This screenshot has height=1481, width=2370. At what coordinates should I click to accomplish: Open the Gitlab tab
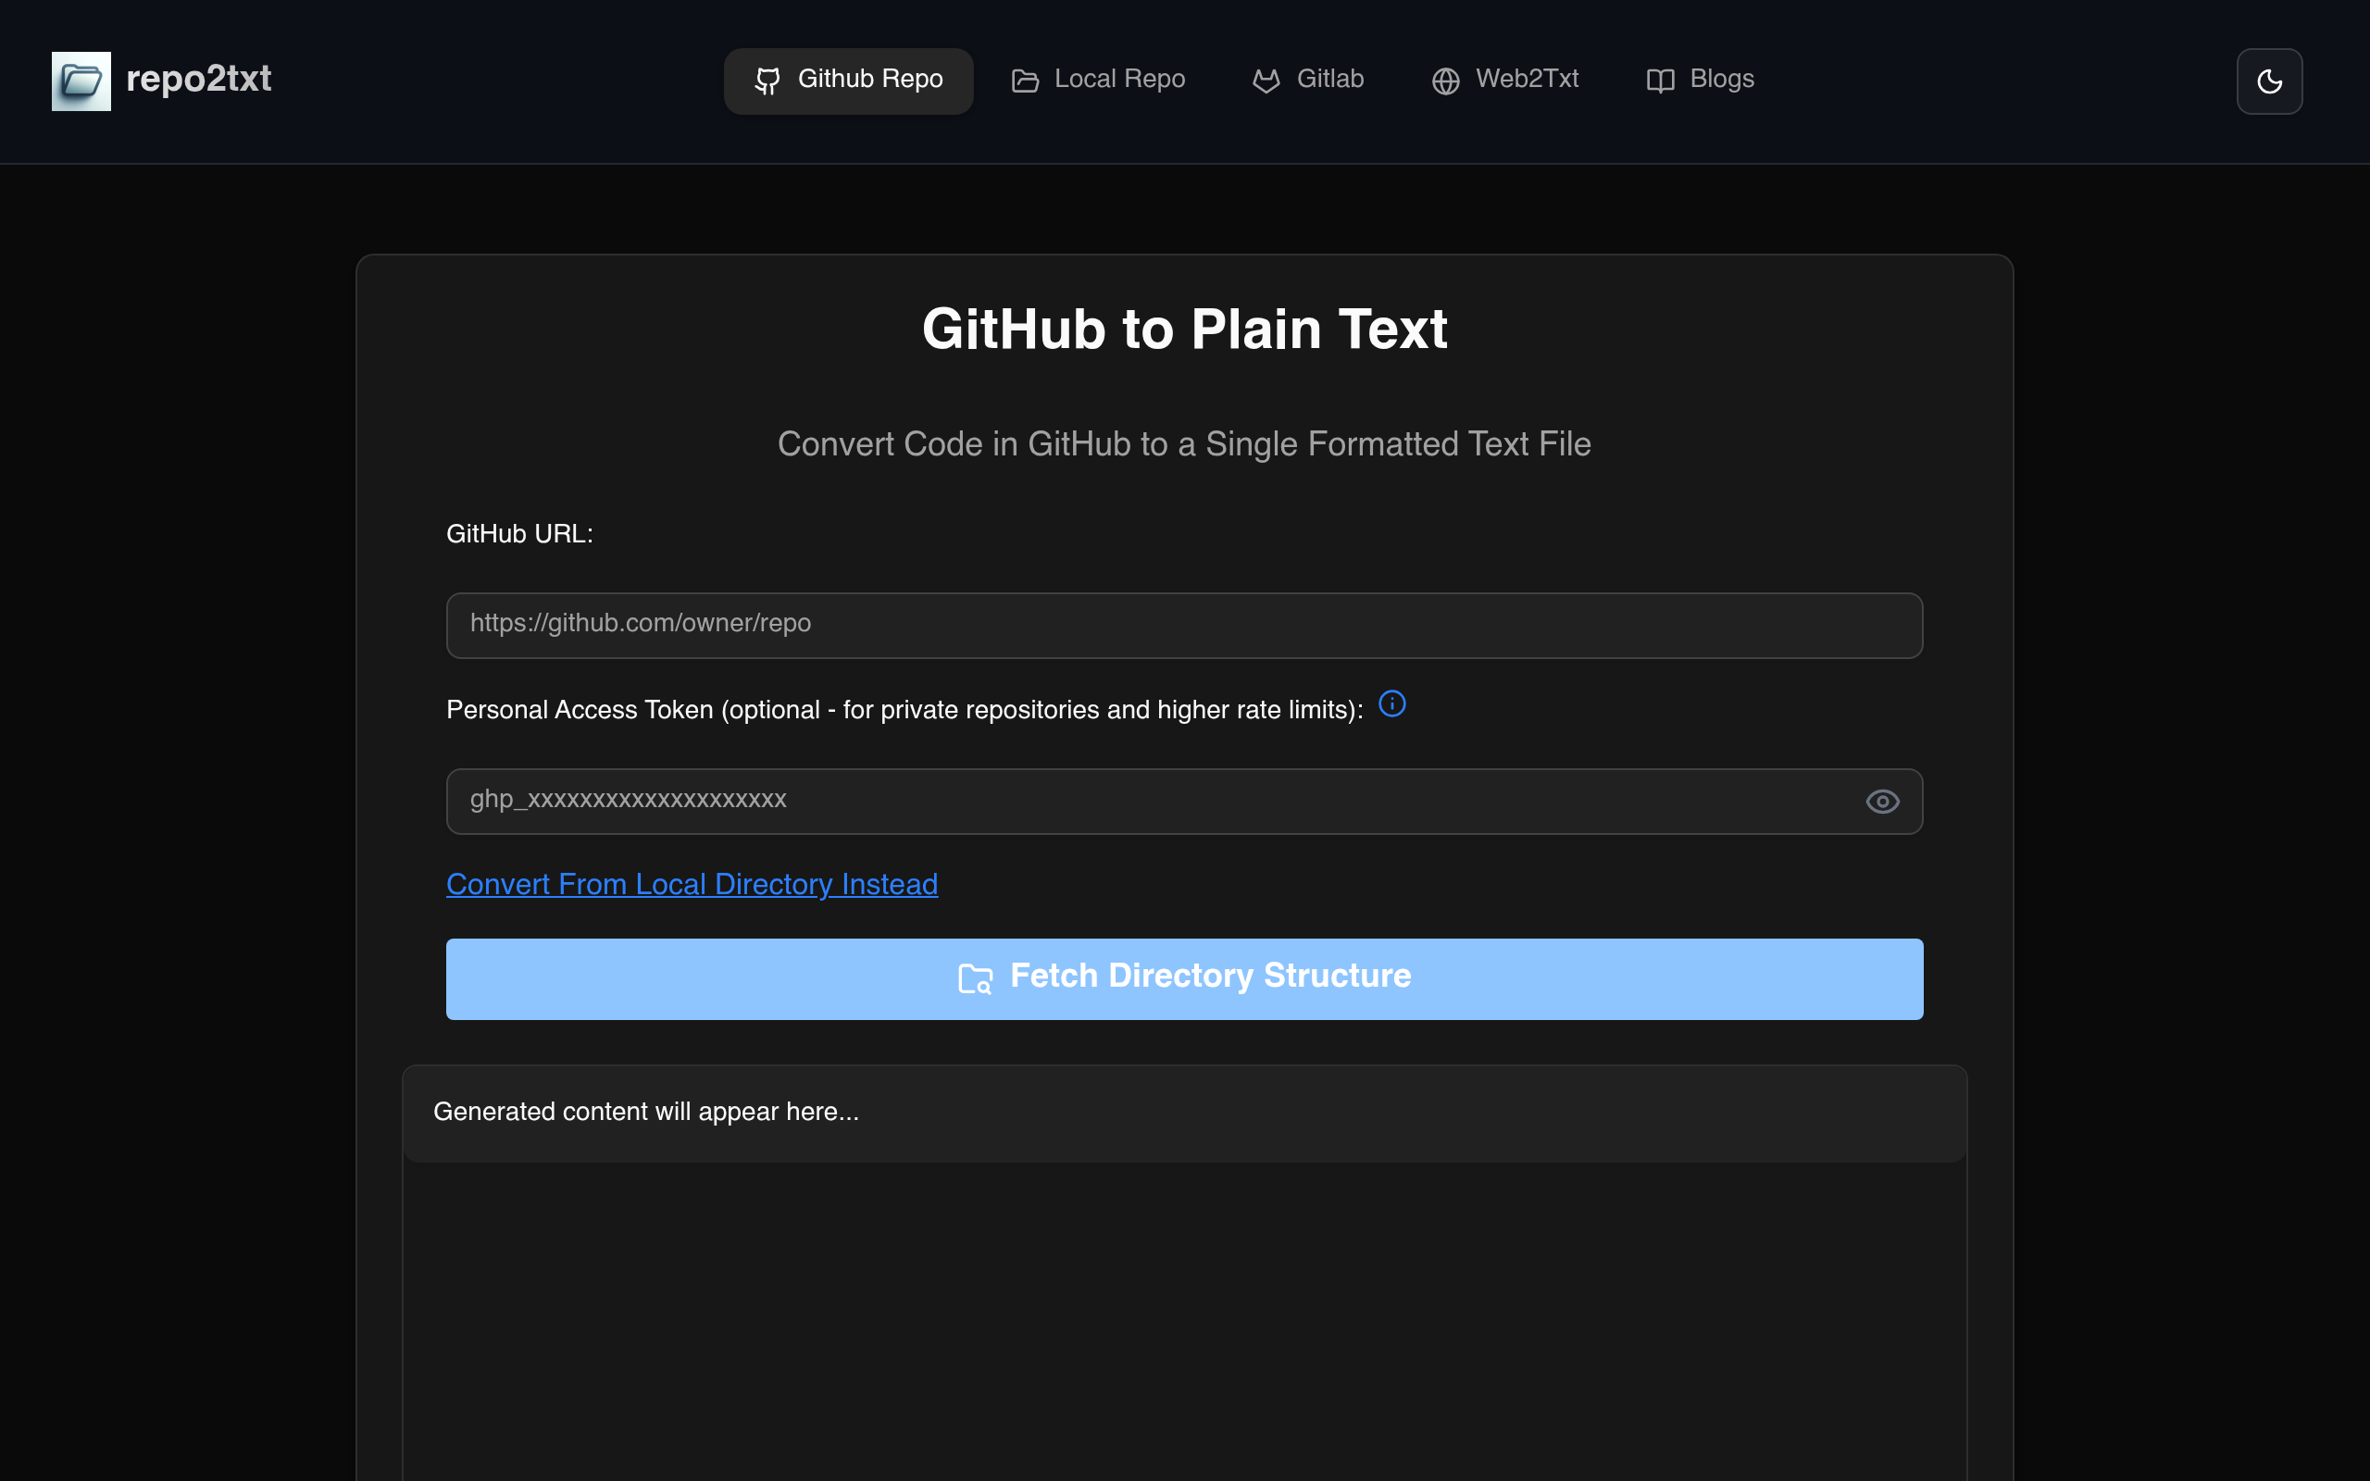[1308, 81]
